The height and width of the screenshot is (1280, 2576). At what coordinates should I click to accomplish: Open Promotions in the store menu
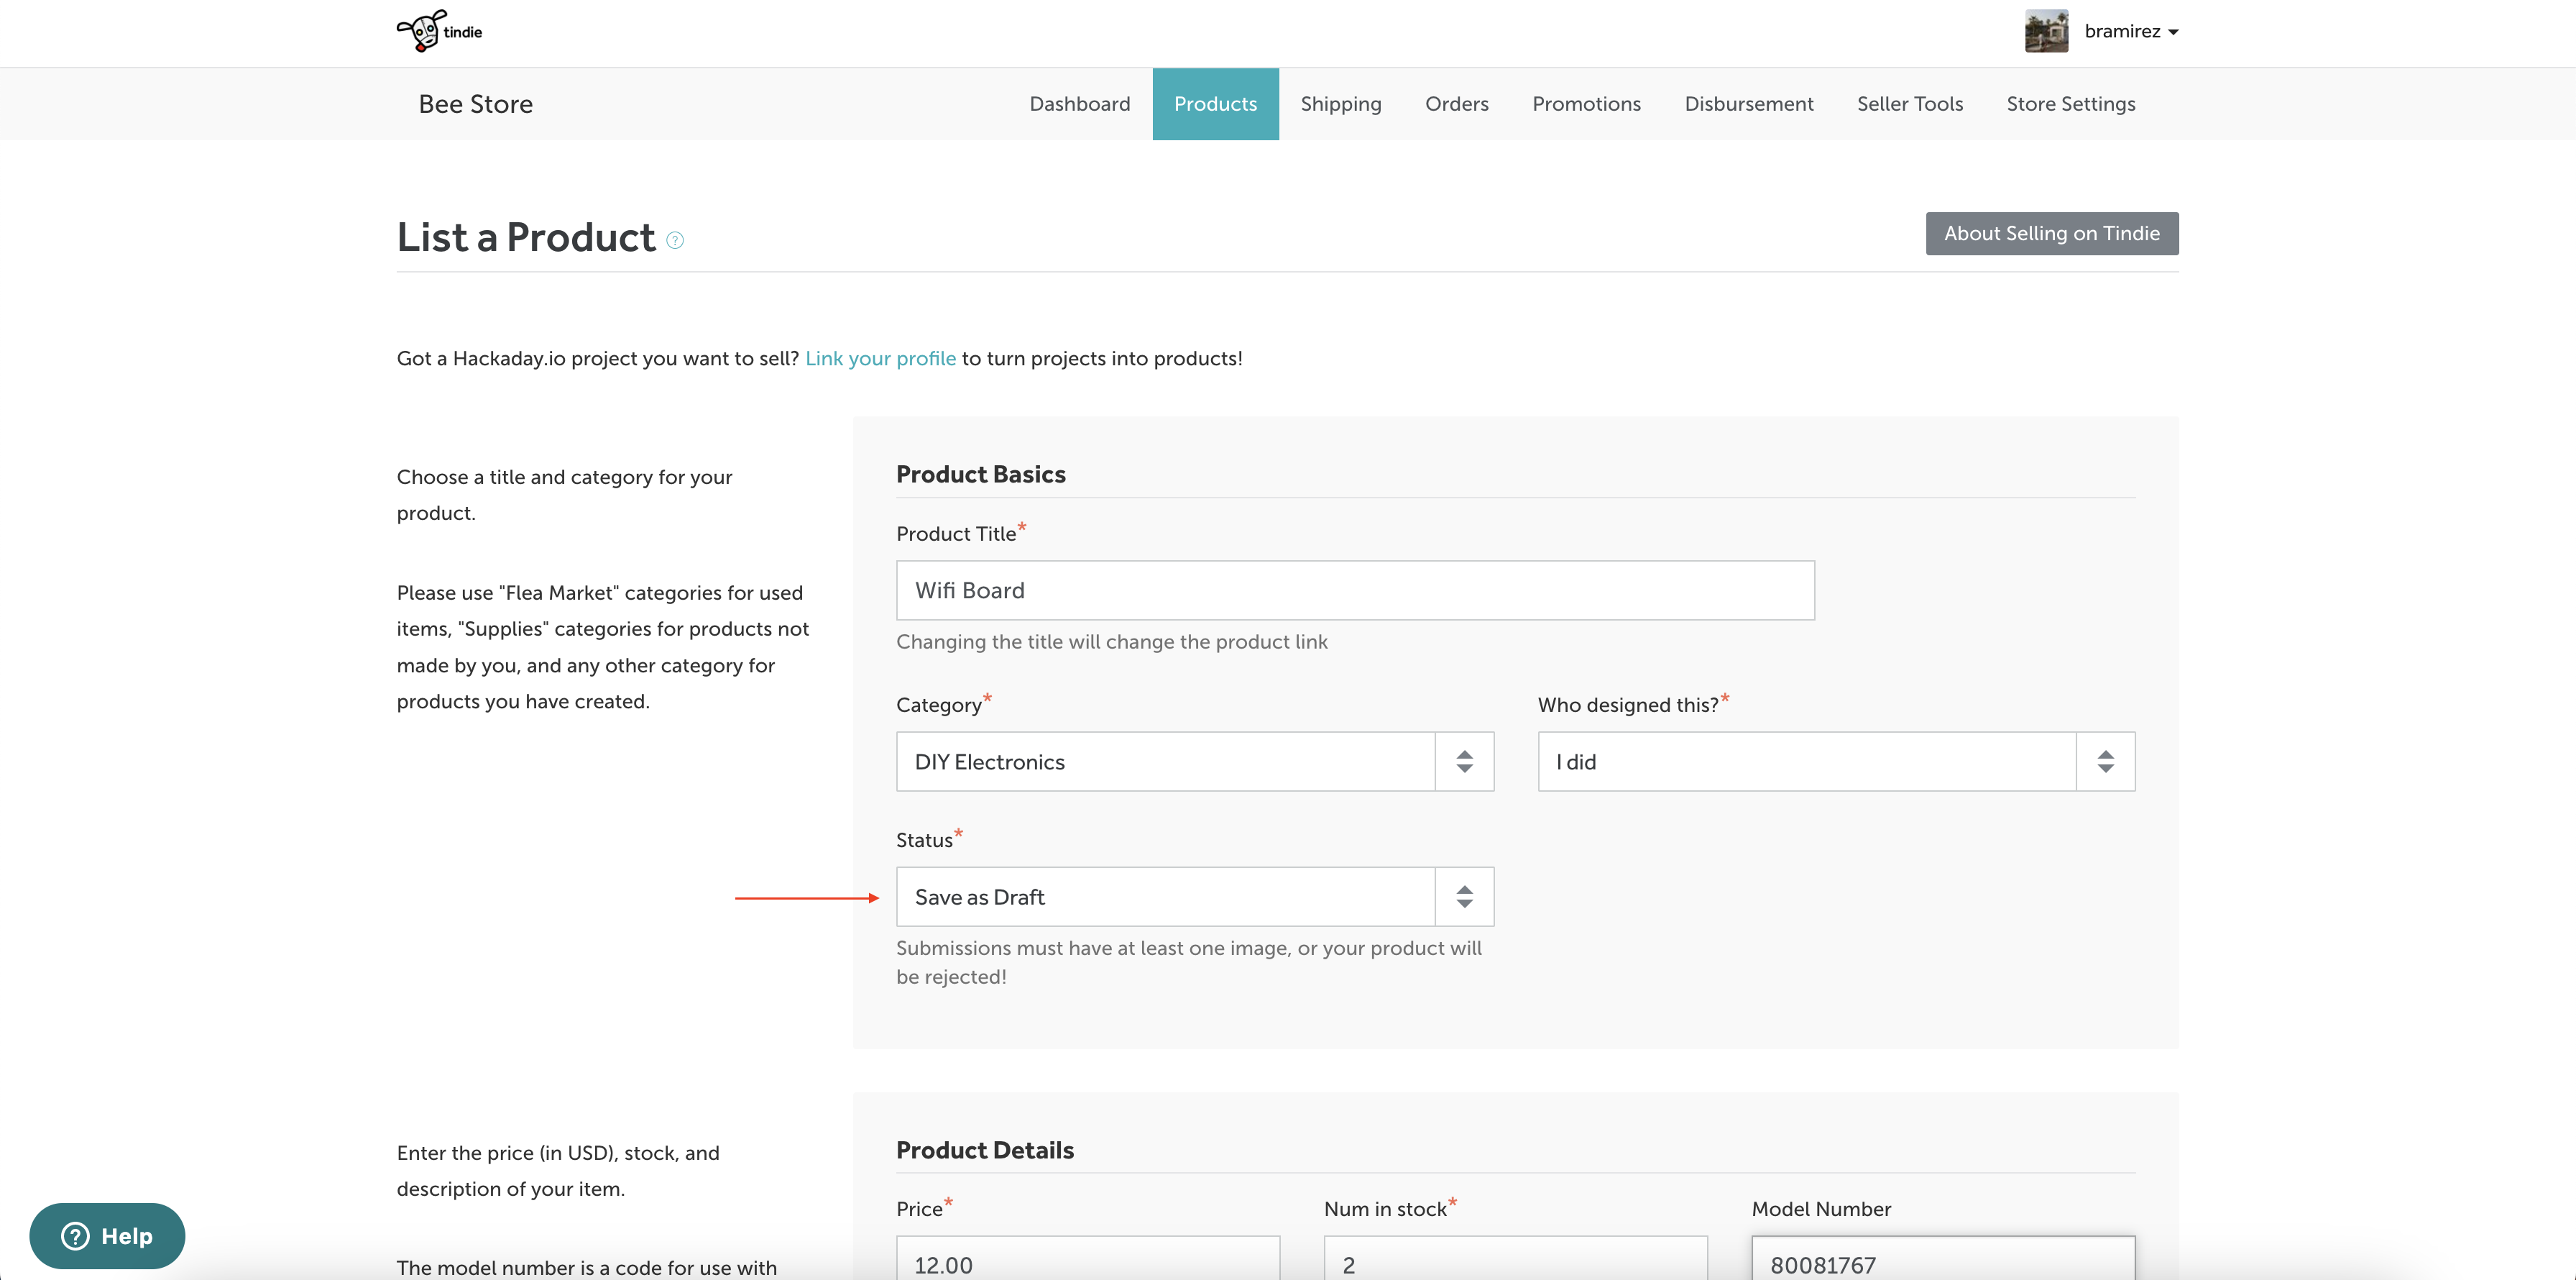(x=1586, y=104)
